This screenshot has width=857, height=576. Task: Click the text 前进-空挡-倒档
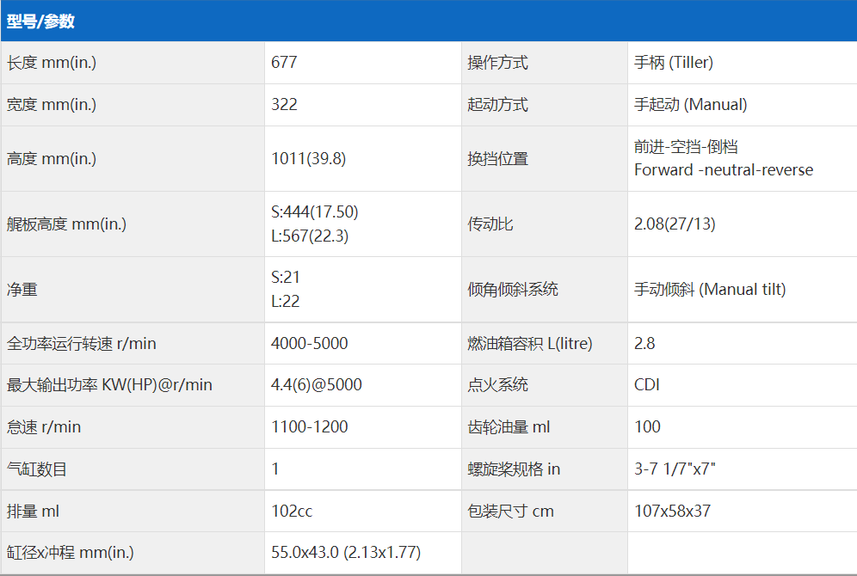(686, 147)
